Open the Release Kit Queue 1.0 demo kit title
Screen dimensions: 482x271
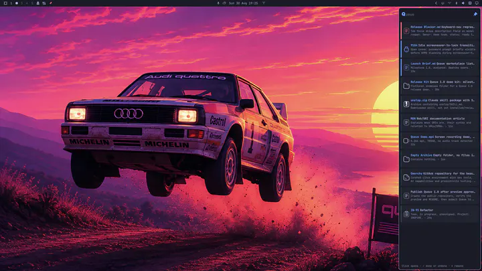443,82
